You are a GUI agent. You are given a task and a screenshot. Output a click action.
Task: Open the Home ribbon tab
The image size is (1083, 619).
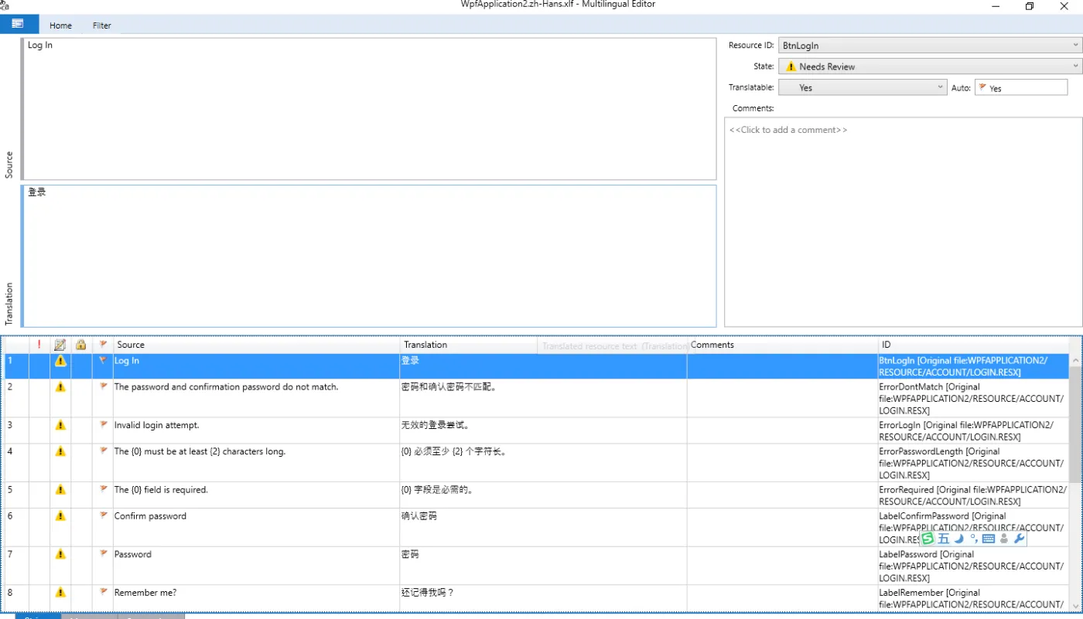pos(60,26)
